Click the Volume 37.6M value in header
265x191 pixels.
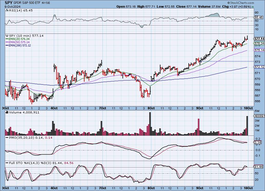pos(209,6)
